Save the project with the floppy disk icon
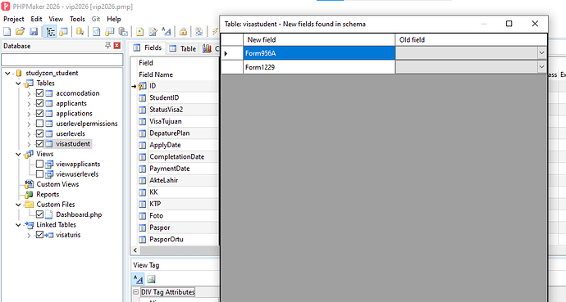Screen dimensions: 566x302 pos(34,32)
